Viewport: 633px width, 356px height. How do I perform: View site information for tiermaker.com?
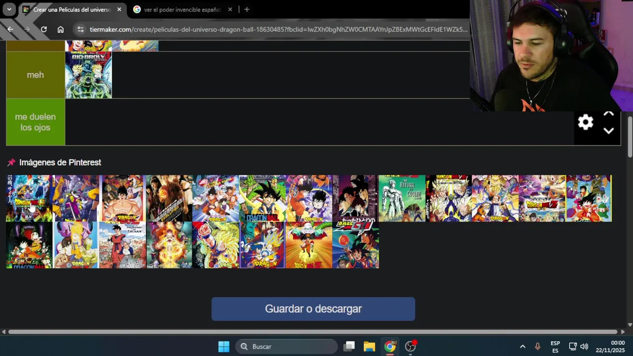(x=81, y=29)
